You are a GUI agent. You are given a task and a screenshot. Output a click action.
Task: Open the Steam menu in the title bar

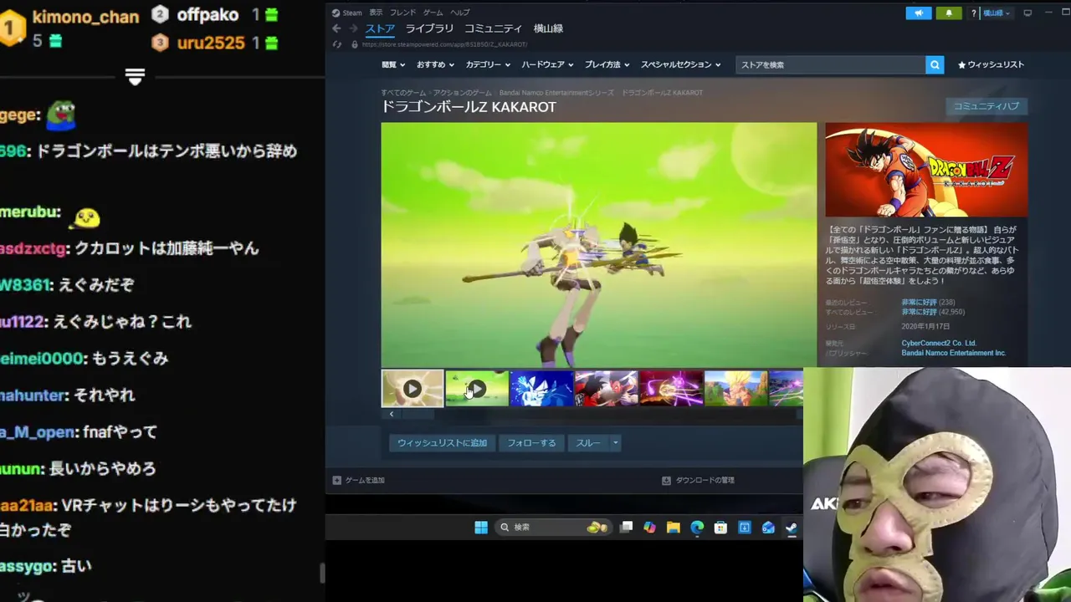coord(352,13)
